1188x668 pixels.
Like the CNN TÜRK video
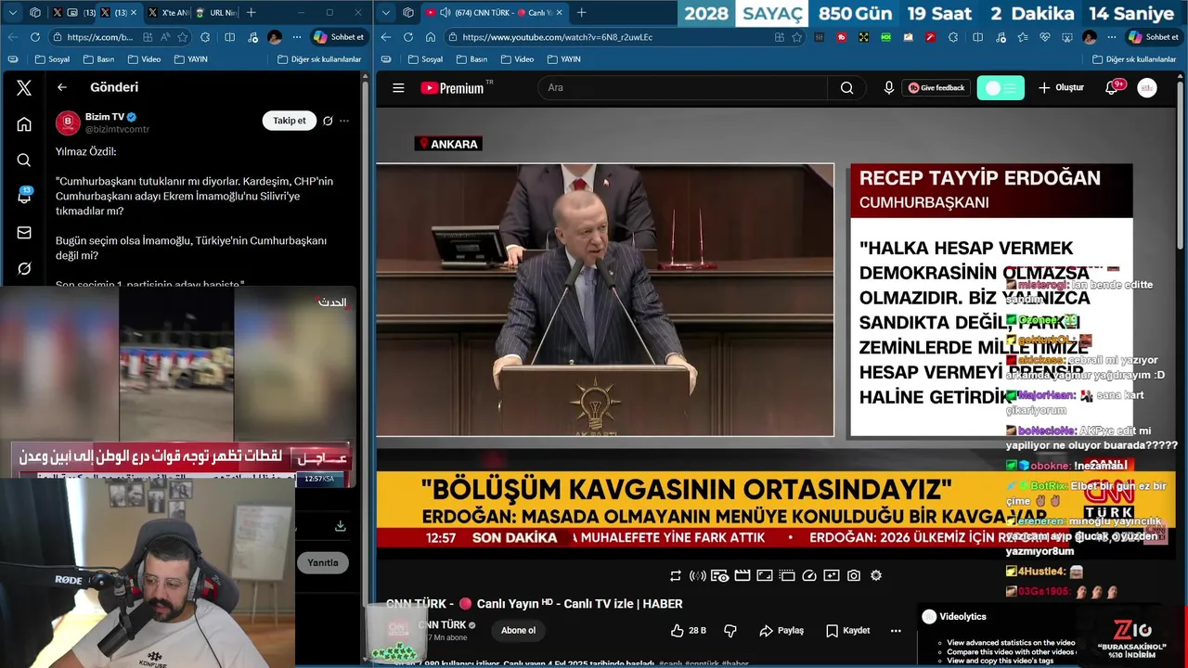(x=688, y=631)
